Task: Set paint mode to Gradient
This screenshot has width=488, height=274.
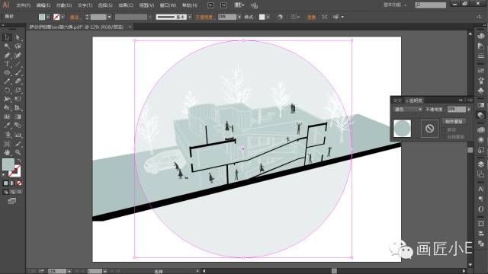Action: point(12,183)
